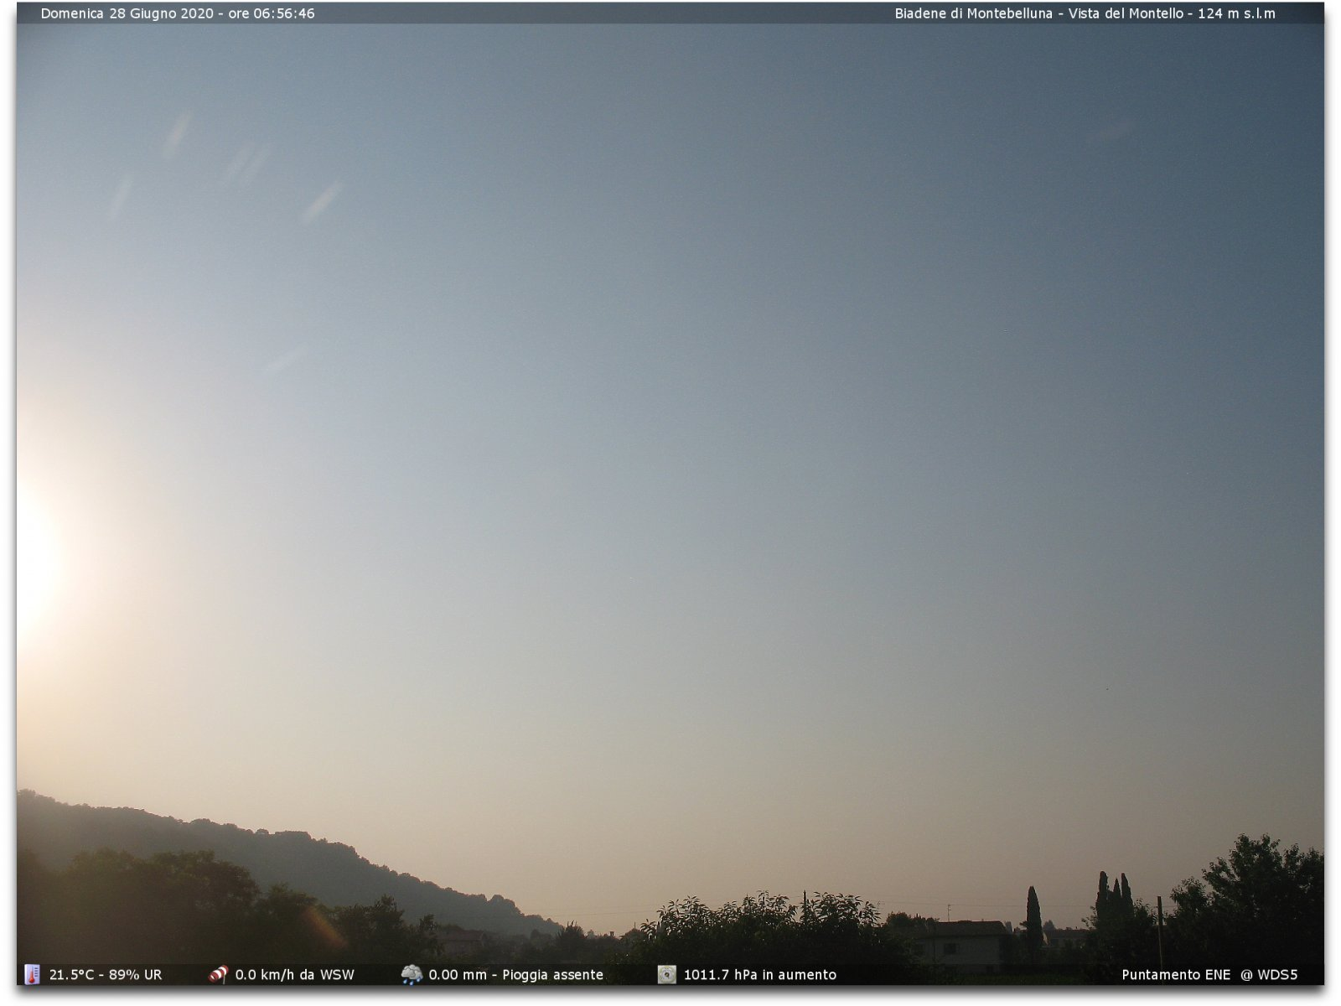
Task: Click the altitude text '124 m s.l.m'
Action: coord(1236,13)
